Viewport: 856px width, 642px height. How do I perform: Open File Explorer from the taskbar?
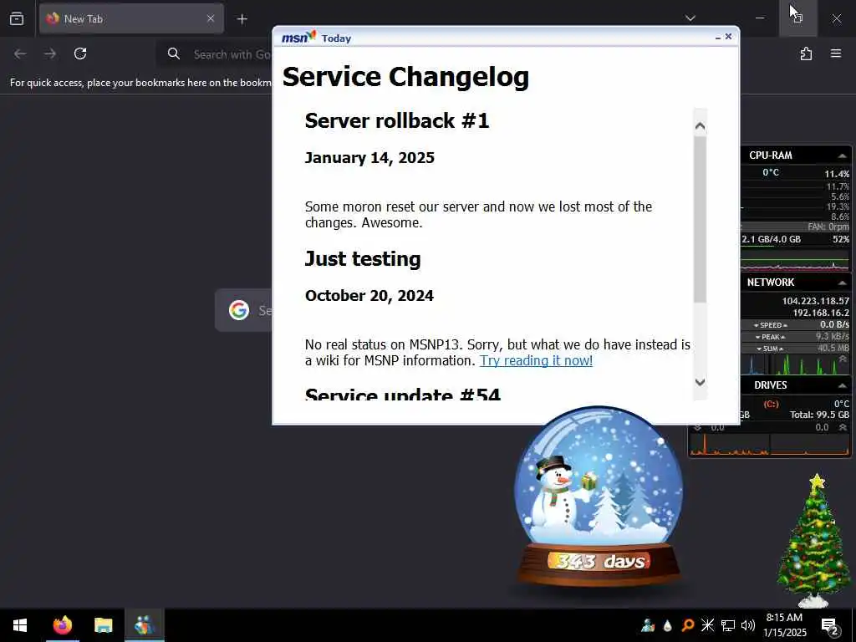point(103,625)
